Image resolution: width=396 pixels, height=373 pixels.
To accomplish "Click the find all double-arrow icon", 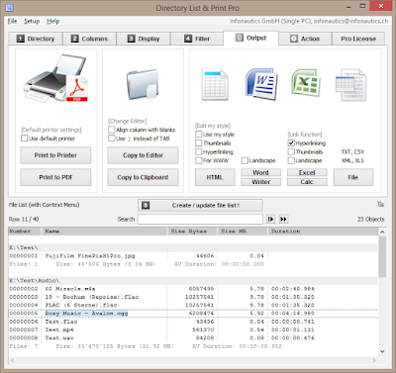I will 283,219.
